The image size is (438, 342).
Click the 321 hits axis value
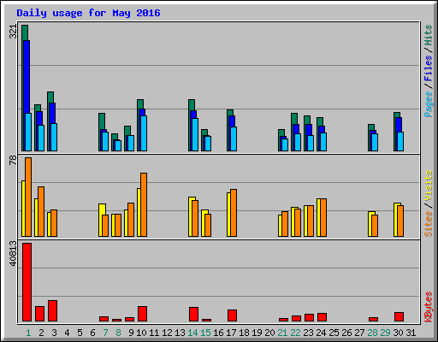point(13,32)
